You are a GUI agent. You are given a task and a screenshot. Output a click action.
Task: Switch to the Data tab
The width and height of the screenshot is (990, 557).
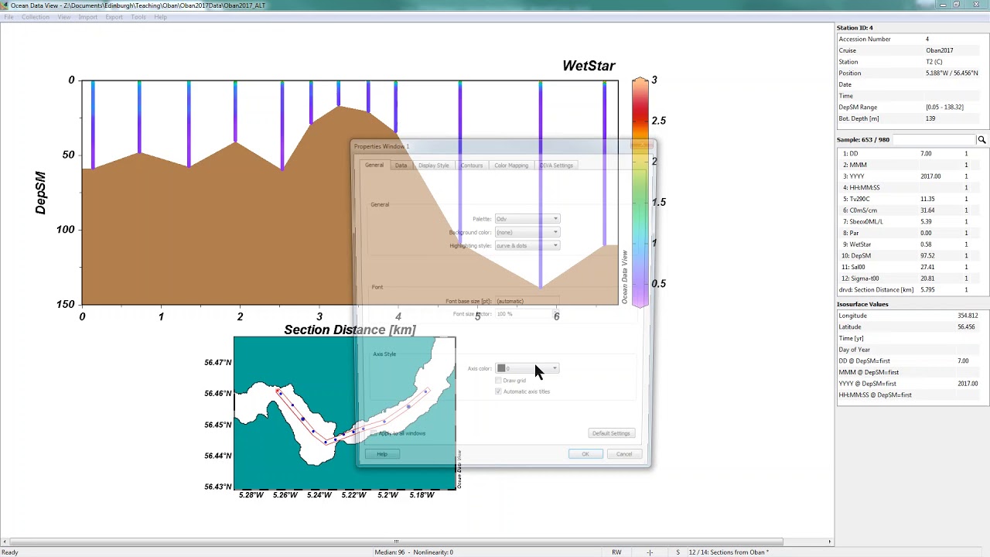[x=401, y=166]
